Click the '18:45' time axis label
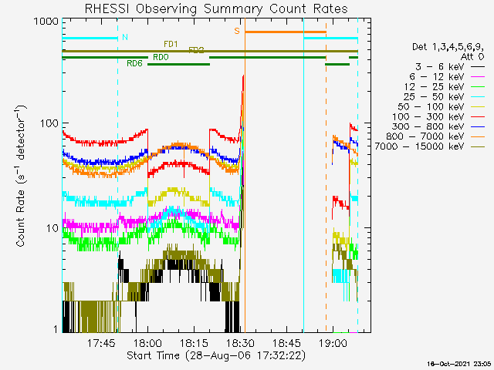 point(287,343)
